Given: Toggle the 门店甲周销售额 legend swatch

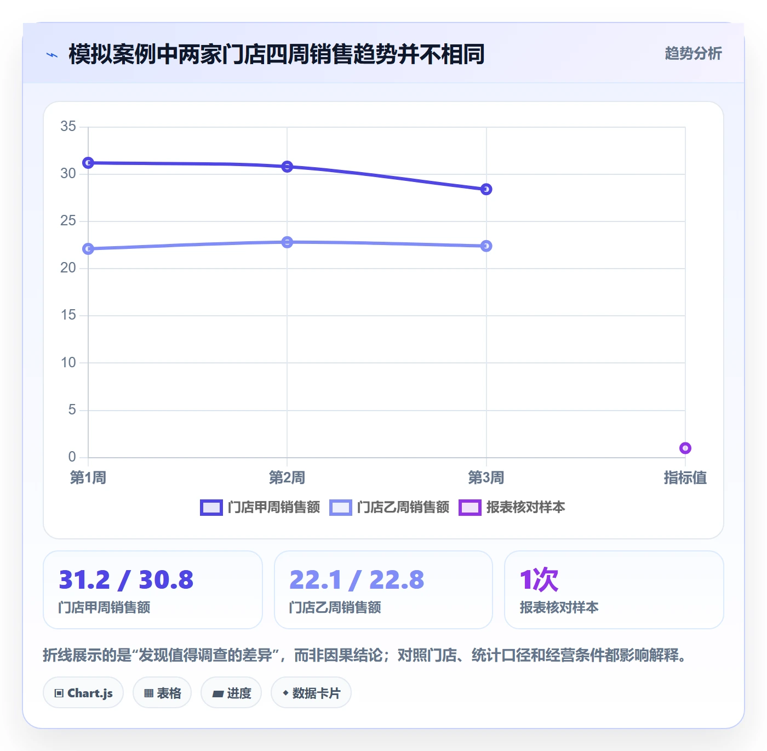Looking at the screenshot, I should pyautogui.click(x=211, y=508).
